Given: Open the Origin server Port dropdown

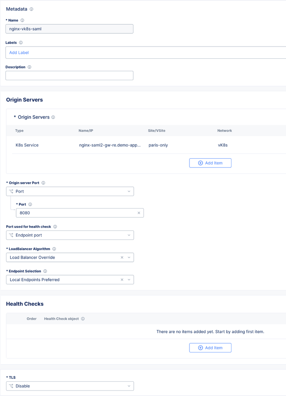Looking at the screenshot, I should tap(129, 192).
